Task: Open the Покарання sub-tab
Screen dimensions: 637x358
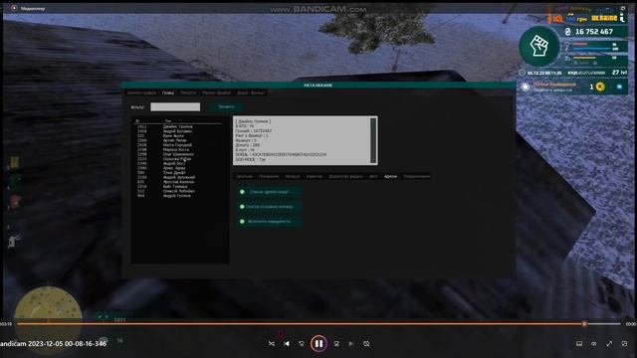Action: [269, 177]
